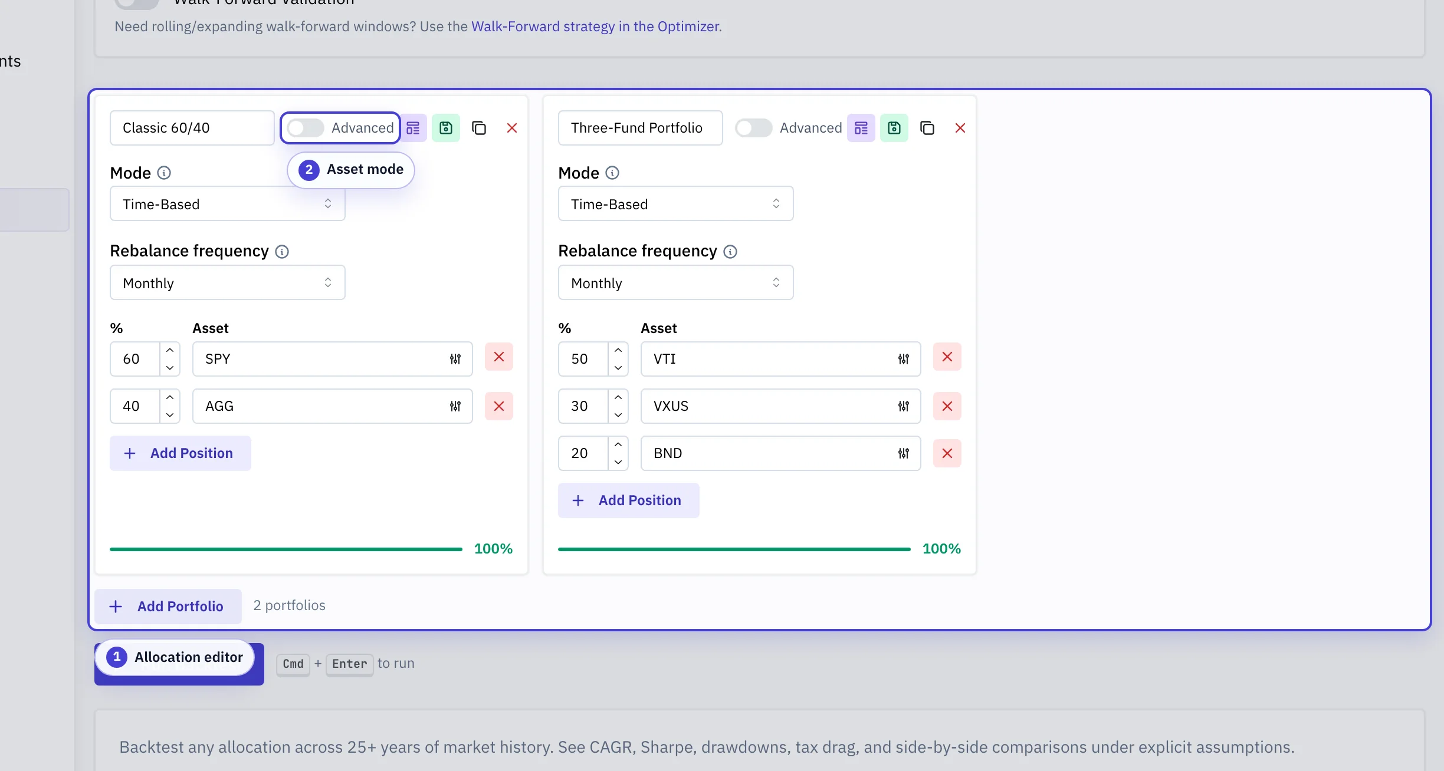Open Mode dropdown in Classic 60/40
This screenshot has height=771, width=1444.
pyautogui.click(x=227, y=204)
